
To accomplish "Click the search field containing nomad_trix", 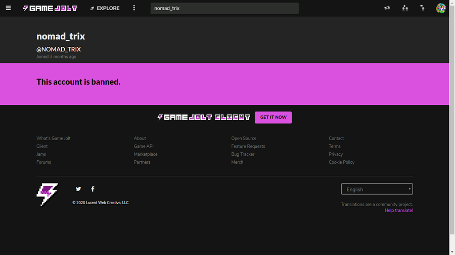I will (224, 8).
